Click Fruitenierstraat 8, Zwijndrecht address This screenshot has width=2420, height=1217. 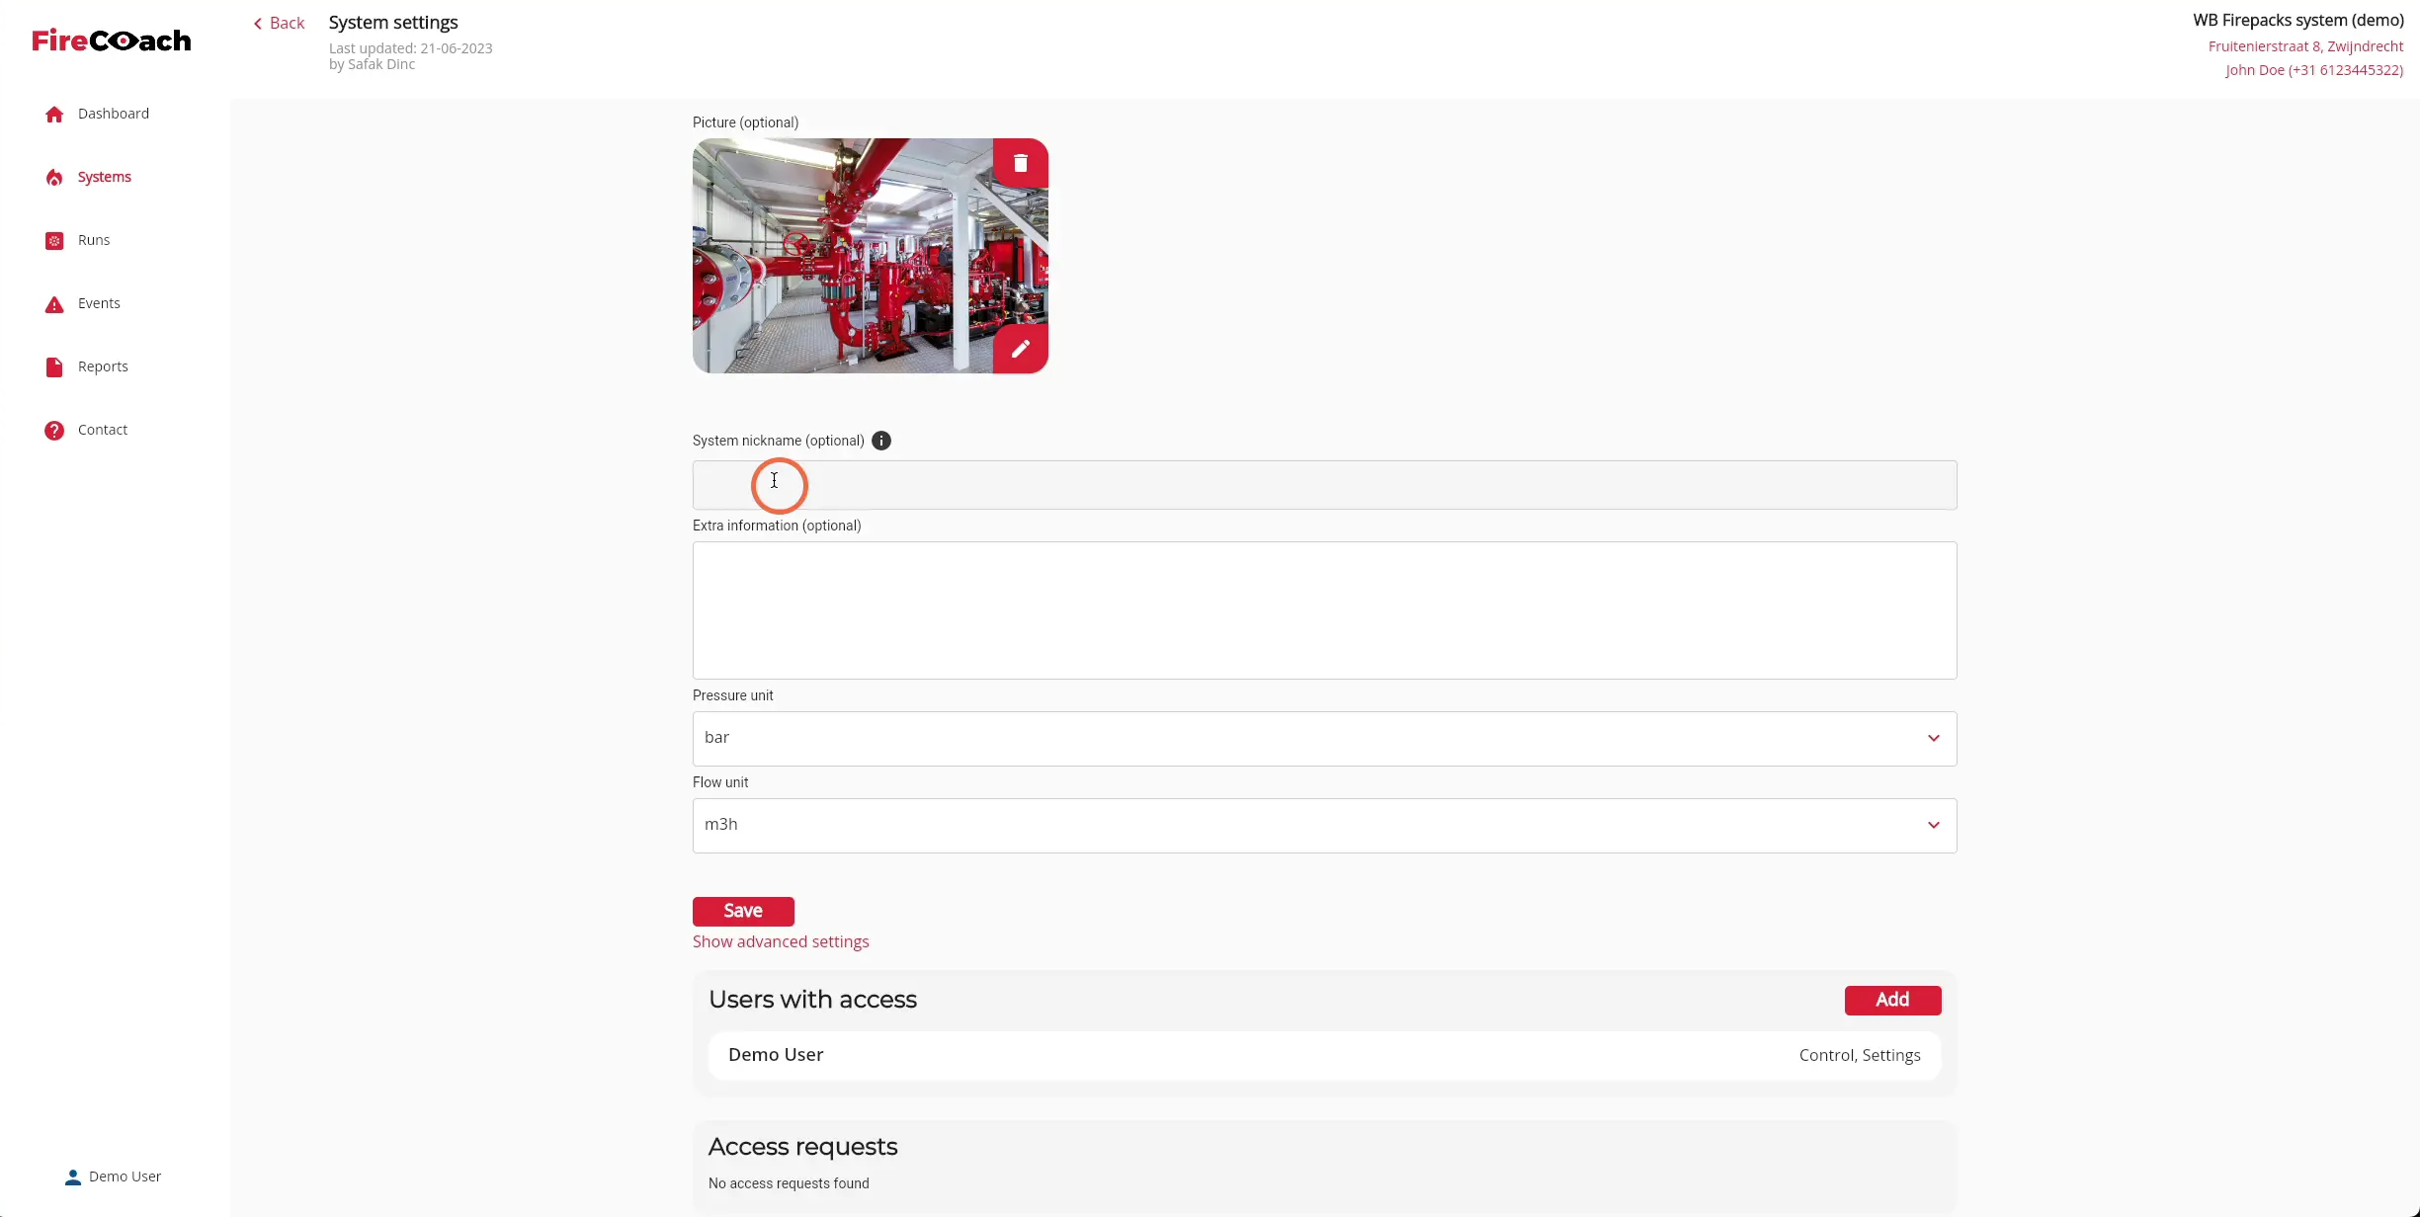tap(2305, 46)
